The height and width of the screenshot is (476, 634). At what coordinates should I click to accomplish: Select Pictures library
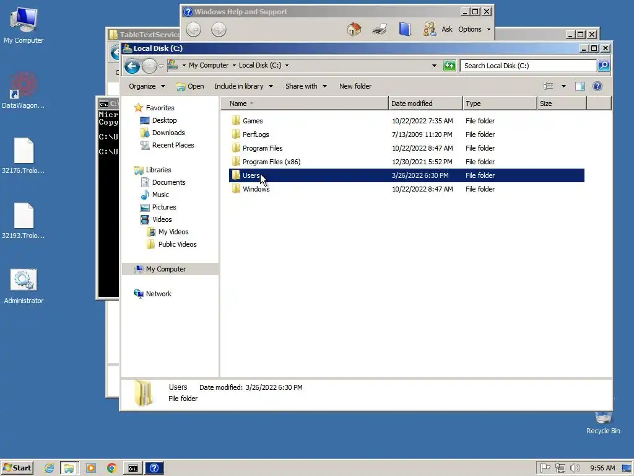click(x=163, y=207)
